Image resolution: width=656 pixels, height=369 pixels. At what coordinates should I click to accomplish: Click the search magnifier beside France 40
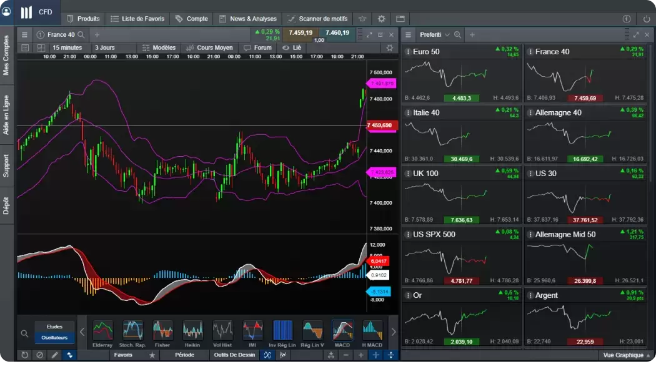click(81, 35)
